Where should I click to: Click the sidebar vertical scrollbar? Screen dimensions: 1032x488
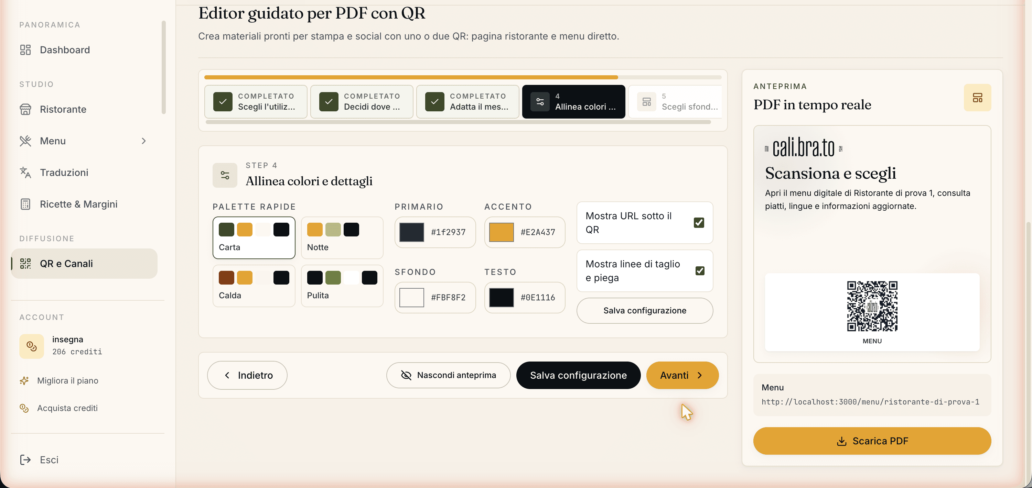pos(163,67)
